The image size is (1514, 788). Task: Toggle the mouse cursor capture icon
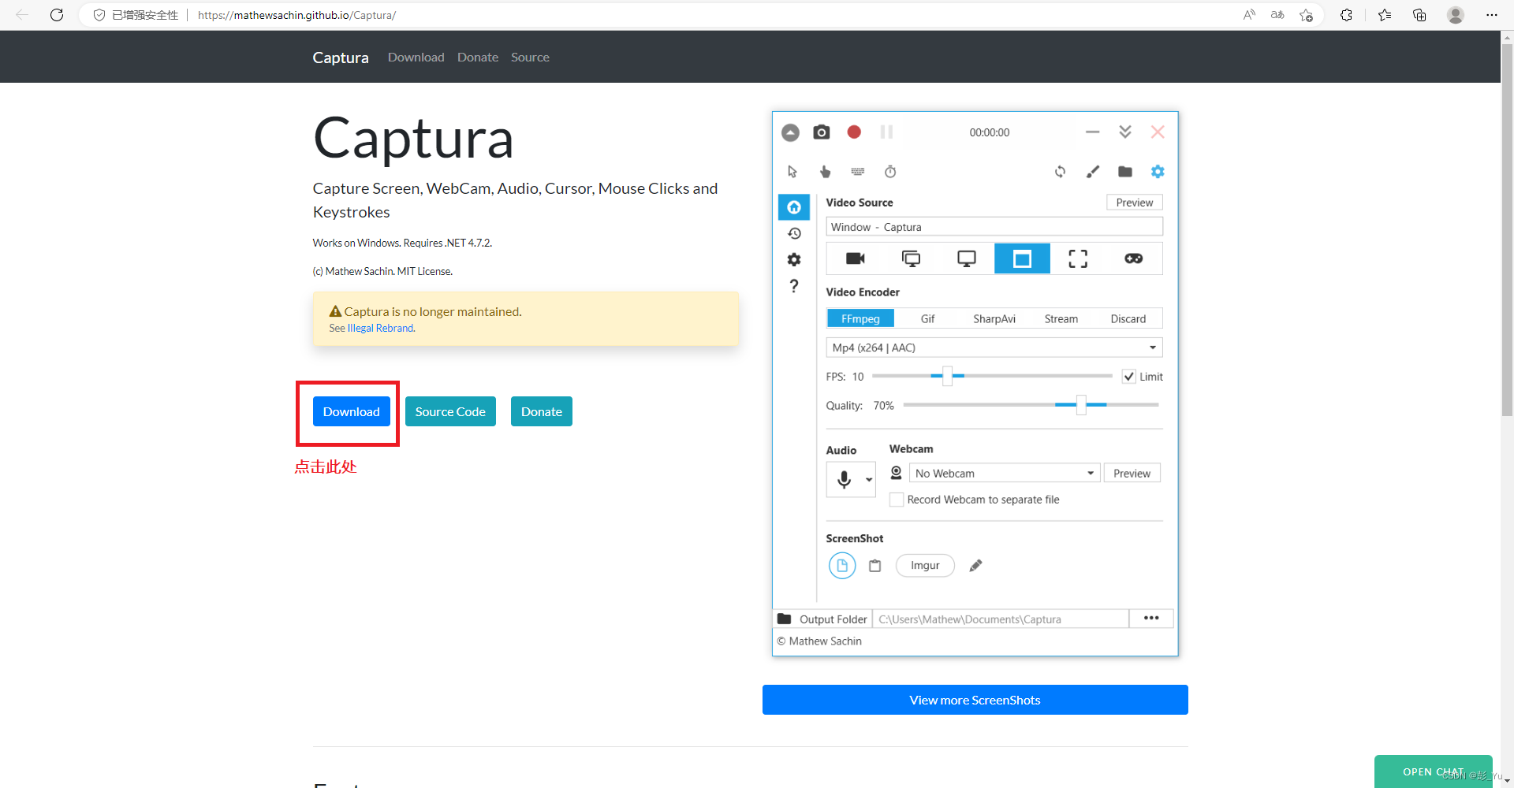click(x=792, y=172)
